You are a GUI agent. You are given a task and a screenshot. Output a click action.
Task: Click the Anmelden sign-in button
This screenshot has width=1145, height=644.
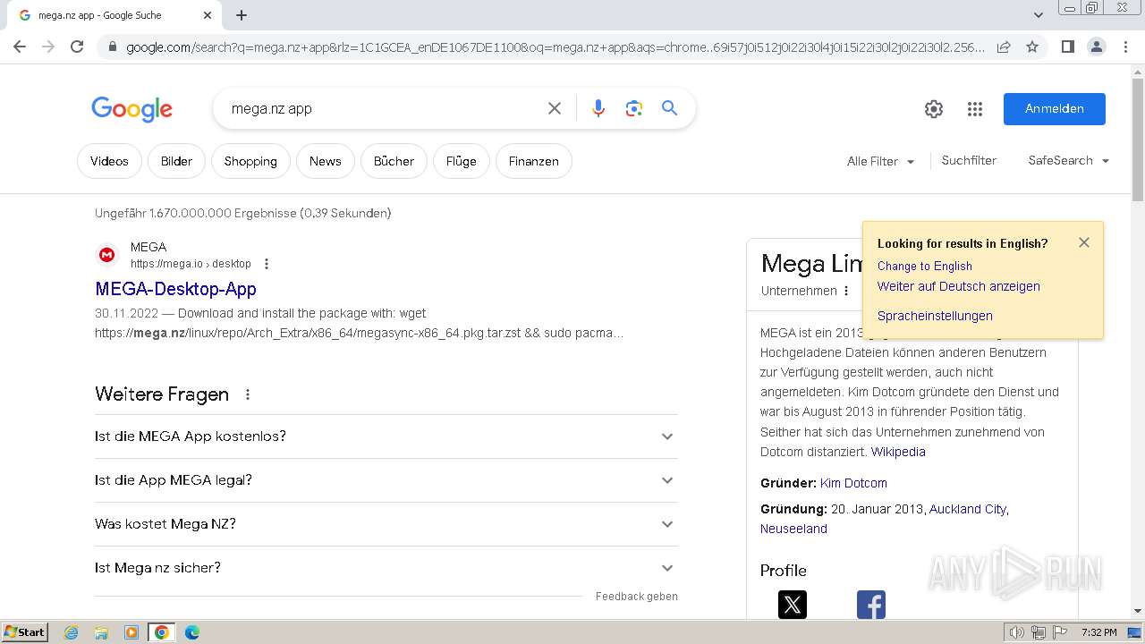click(x=1054, y=108)
